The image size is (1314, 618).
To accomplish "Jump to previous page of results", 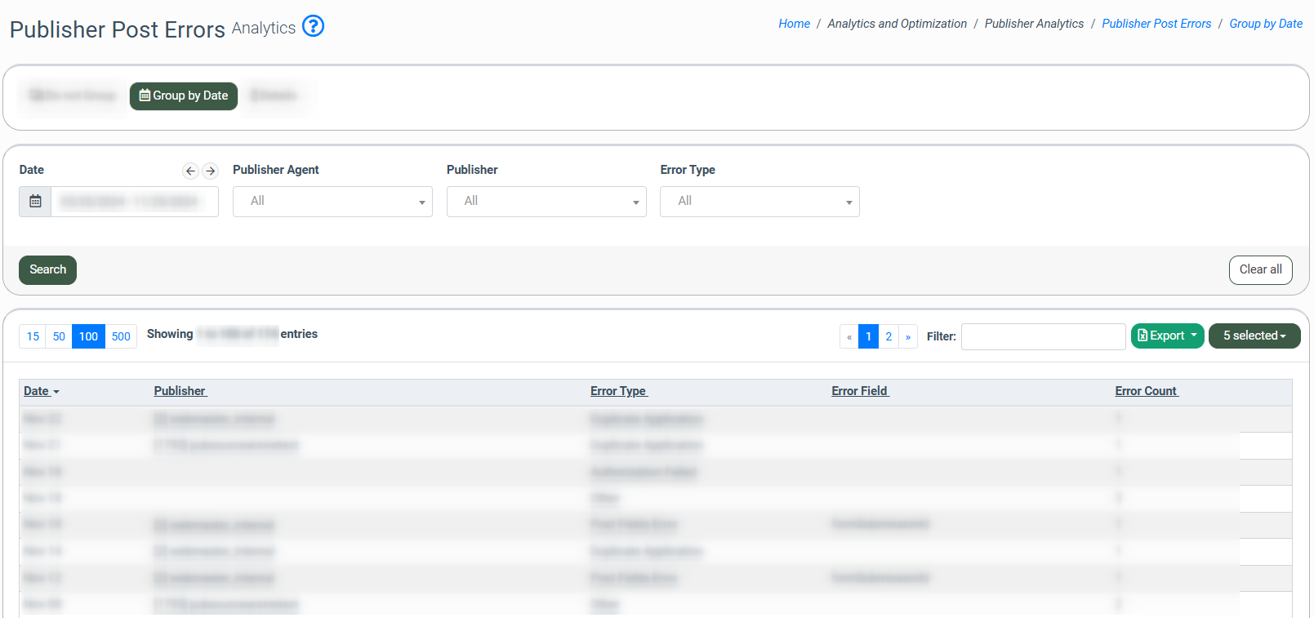I will 849,336.
